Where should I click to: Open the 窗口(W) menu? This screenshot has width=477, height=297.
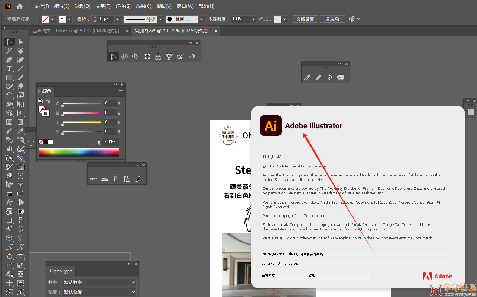click(x=185, y=6)
